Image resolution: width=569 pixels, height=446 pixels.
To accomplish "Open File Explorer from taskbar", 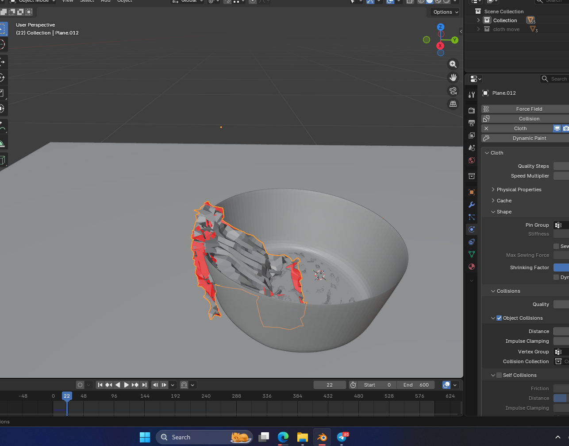I will 302,437.
